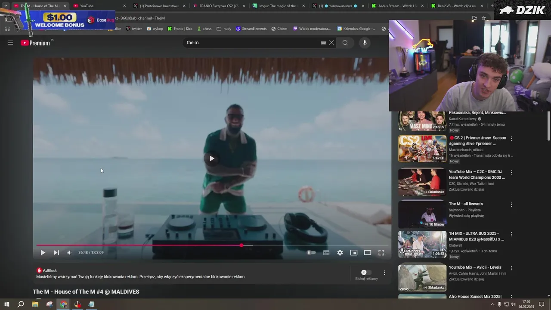Open player settings gear
The width and height of the screenshot is (551, 310).
pyautogui.click(x=340, y=253)
